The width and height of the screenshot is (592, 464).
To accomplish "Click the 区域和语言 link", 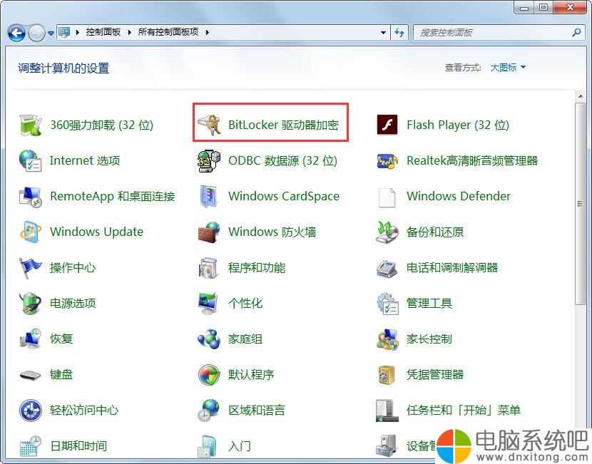I will tap(257, 410).
